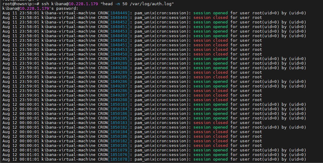
Task: Click the IP address in the ssh command
Action: pyautogui.click(x=83, y=4)
